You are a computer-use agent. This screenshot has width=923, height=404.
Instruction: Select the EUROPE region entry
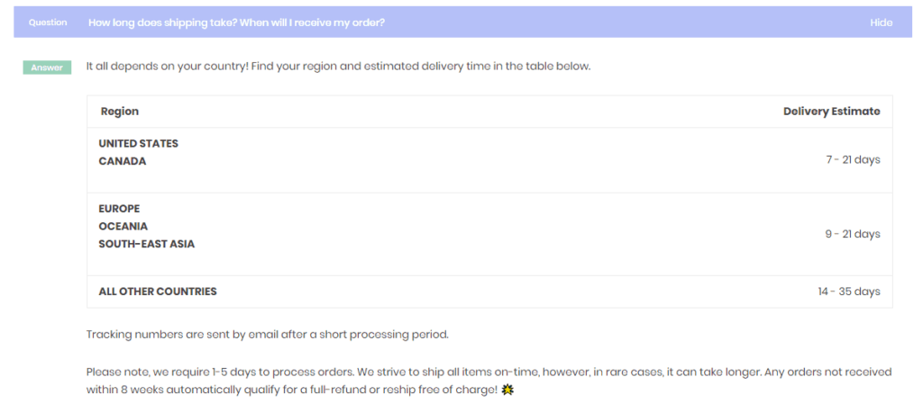[120, 209]
